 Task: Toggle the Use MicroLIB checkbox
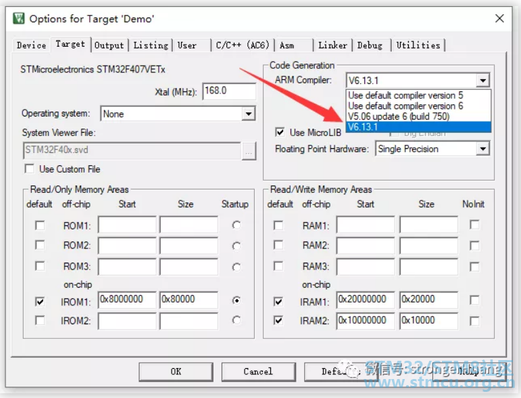(280, 132)
